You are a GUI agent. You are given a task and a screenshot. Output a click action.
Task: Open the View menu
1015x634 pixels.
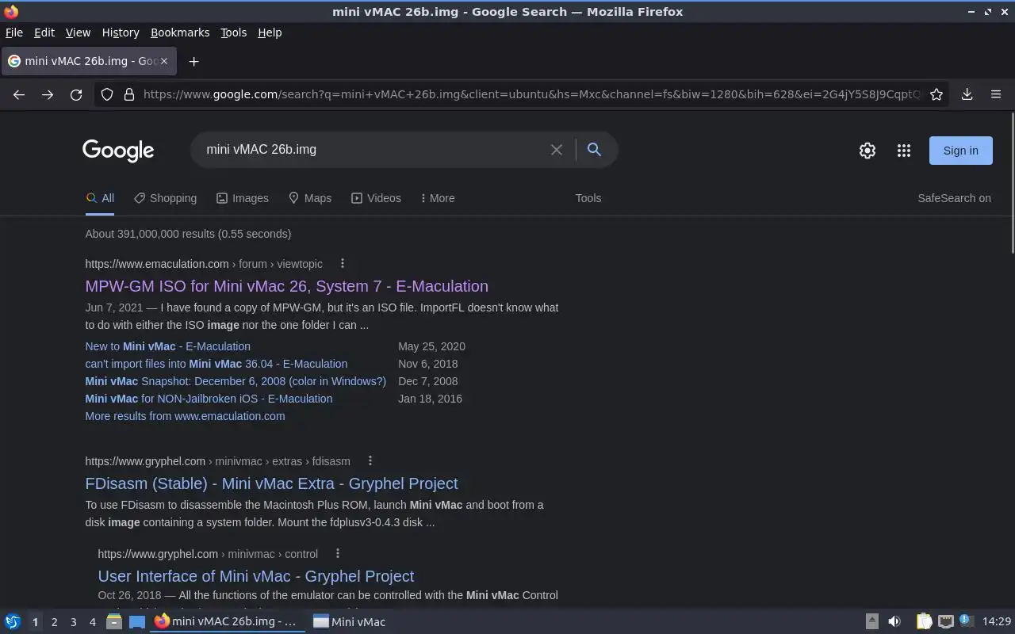point(78,32)
